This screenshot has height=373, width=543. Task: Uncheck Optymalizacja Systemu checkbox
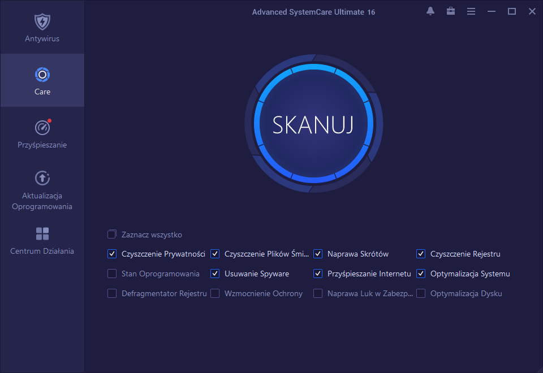[x=421, y=274]
